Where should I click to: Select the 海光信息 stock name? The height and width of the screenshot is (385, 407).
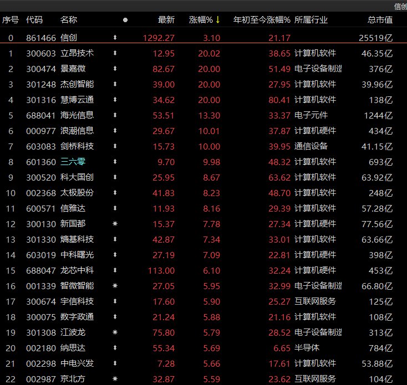click(x=77, y=115)
